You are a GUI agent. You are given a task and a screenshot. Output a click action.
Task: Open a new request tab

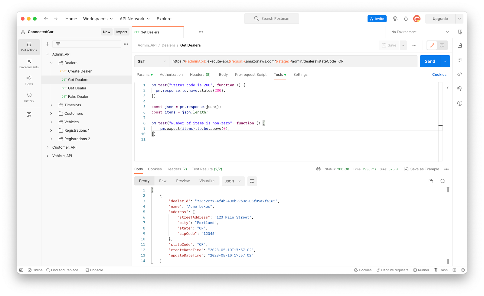coord(190,32)
